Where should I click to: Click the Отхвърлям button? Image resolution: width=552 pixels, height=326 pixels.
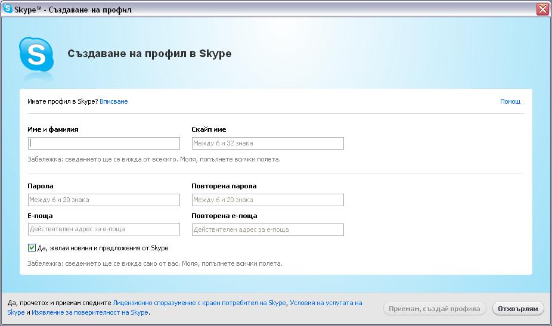click(x=518, y=309)
